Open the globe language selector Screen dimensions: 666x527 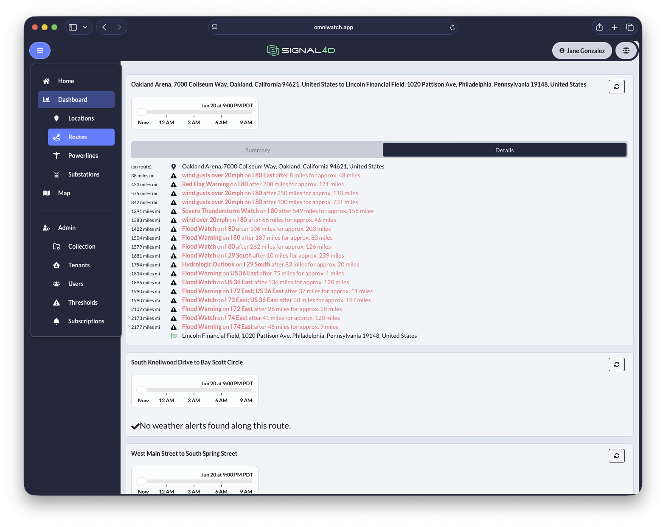pyautogui.click(x=626, y=50)
